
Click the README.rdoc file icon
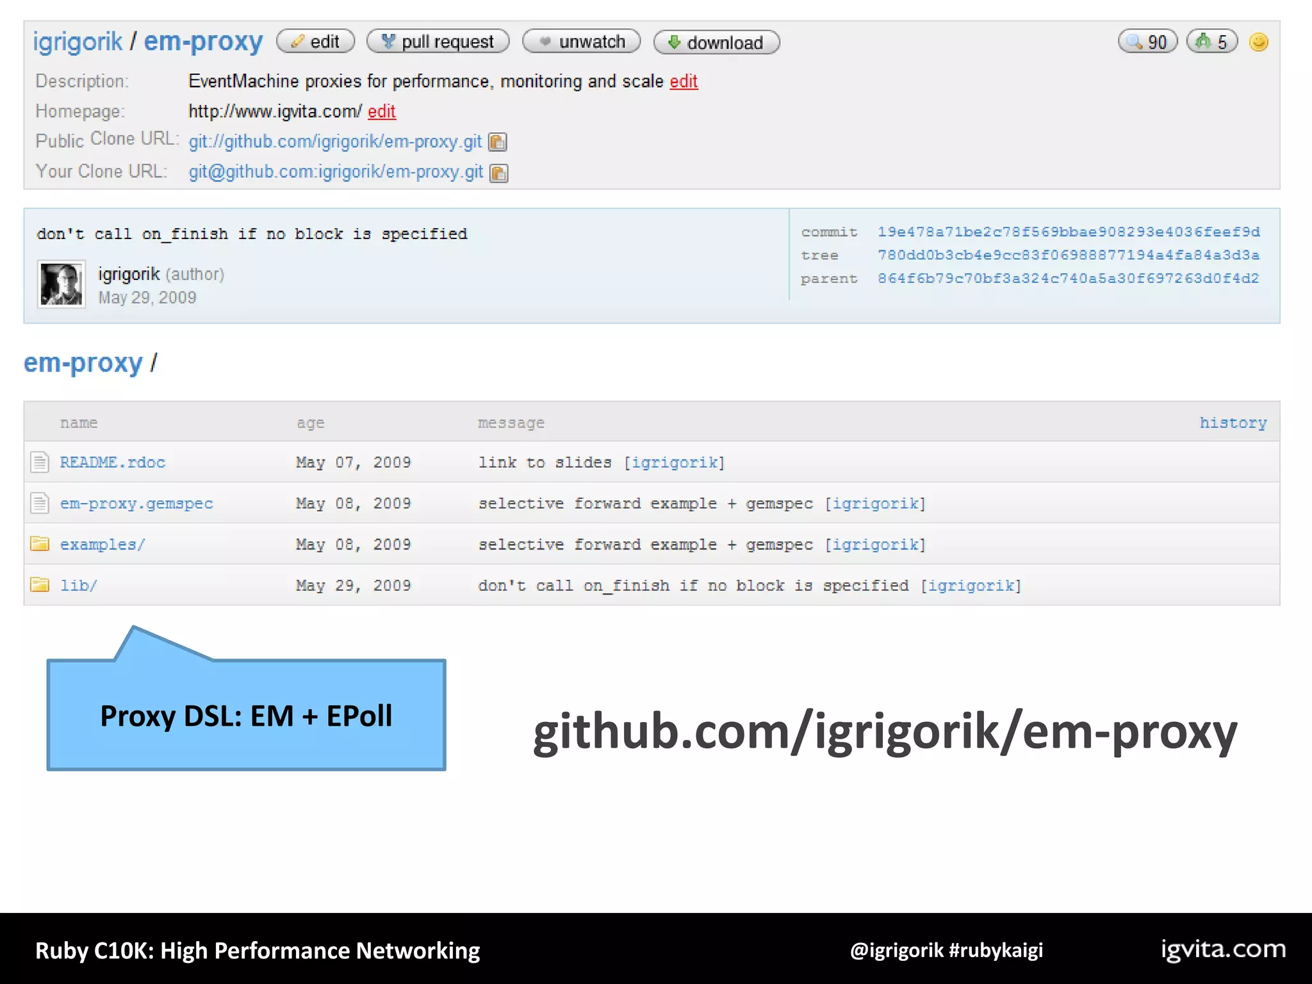40,462
